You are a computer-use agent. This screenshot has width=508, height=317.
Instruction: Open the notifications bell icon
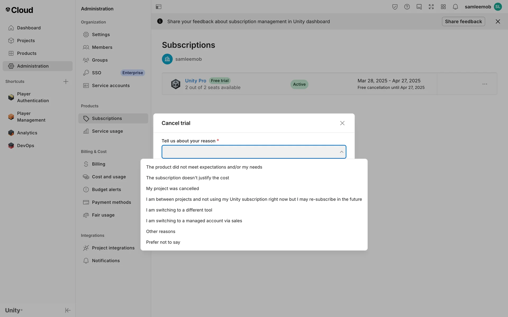[455, 7]
